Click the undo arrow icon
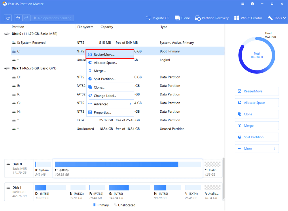The width and height of the screenshot is (288, 211). click(x=18, y=18)
